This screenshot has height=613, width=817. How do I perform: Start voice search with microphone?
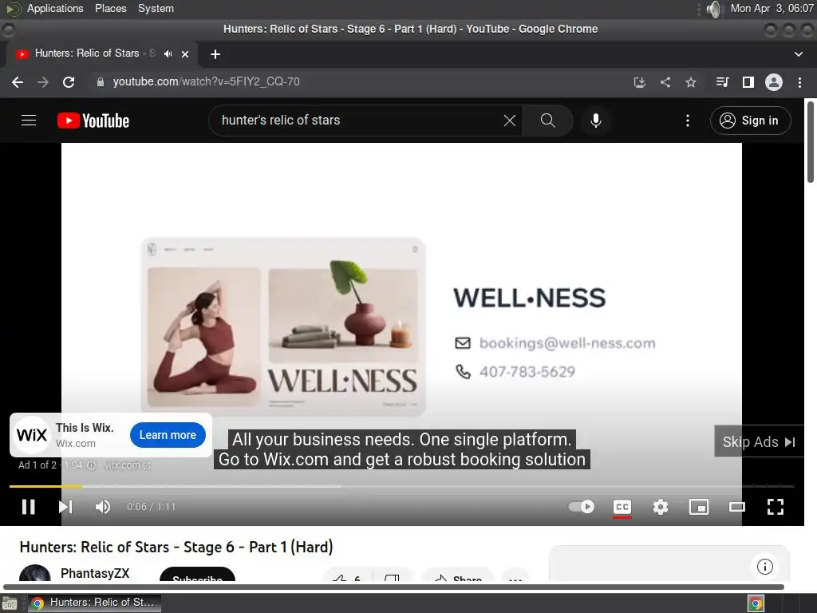point(595,121)
